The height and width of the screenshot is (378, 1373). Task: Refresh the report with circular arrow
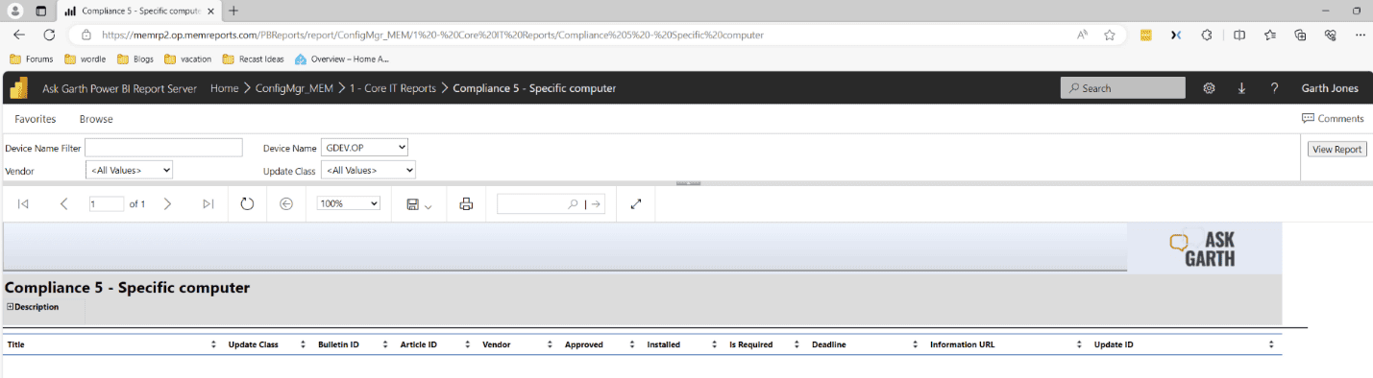(247, 203)
